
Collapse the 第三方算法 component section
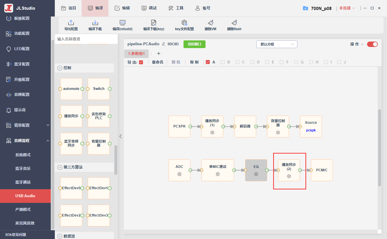coord(60,167)
